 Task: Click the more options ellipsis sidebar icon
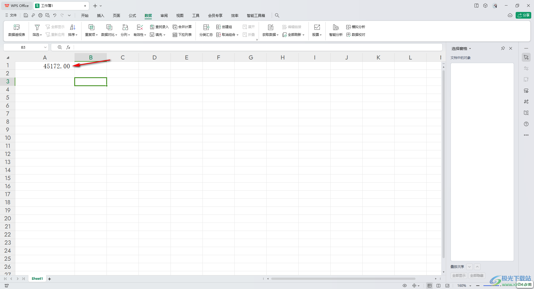(x=526, y=135)
